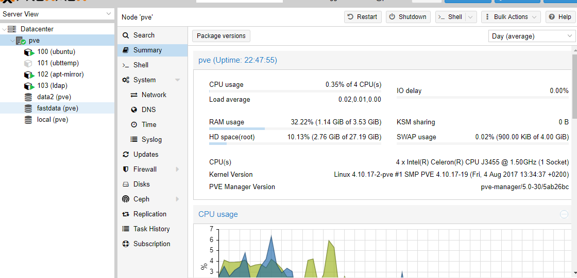
Task: Click the HD space(root) progress bar
Action: [295, 143]
